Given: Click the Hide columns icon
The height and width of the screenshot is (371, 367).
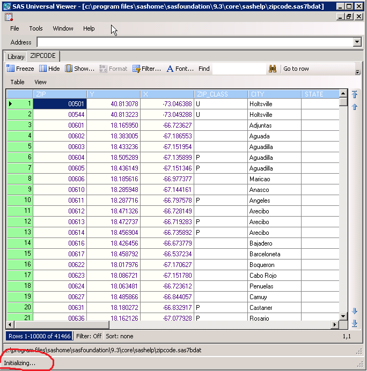Looking at the screenshot, I should click(43, 69).
